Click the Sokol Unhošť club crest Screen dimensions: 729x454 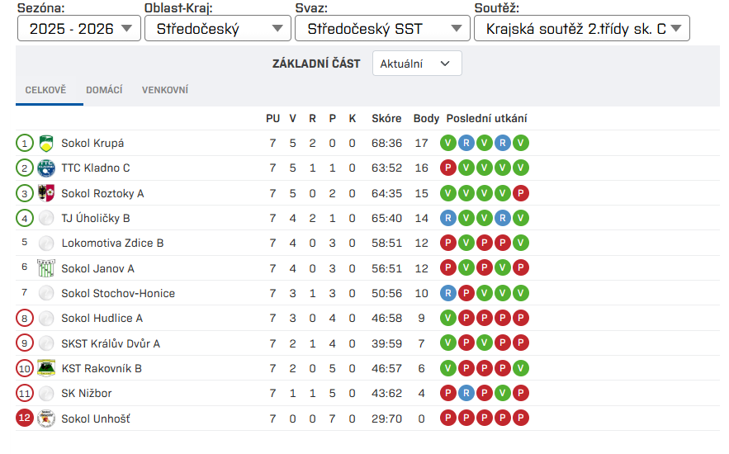pos(46,419)
